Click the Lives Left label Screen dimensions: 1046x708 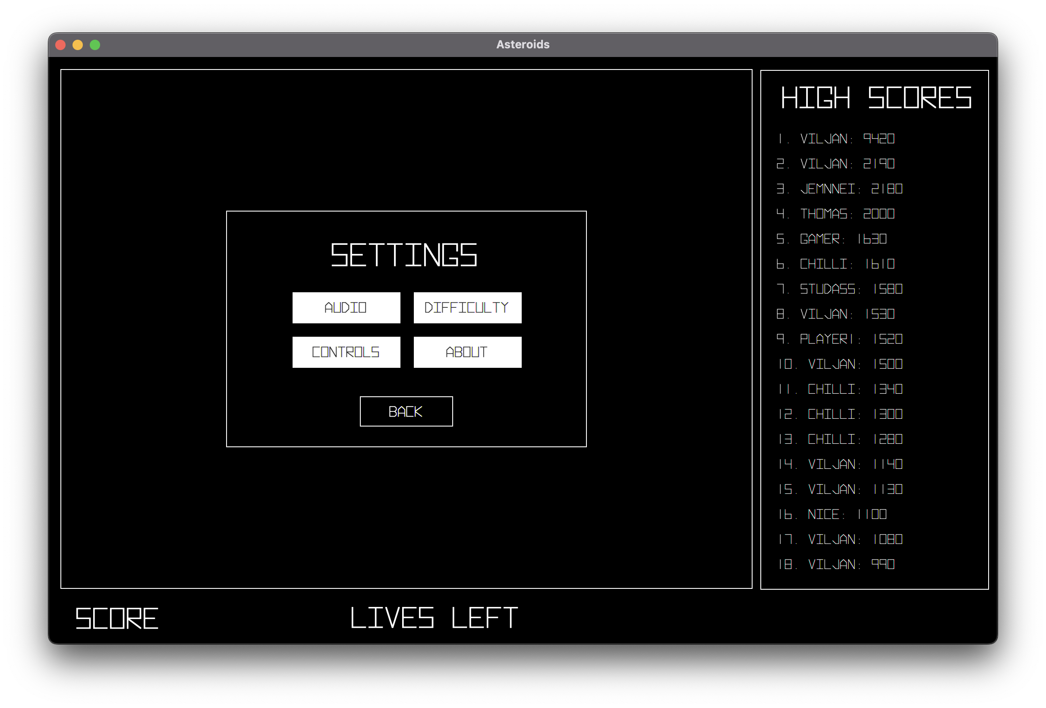pos(434,617)
